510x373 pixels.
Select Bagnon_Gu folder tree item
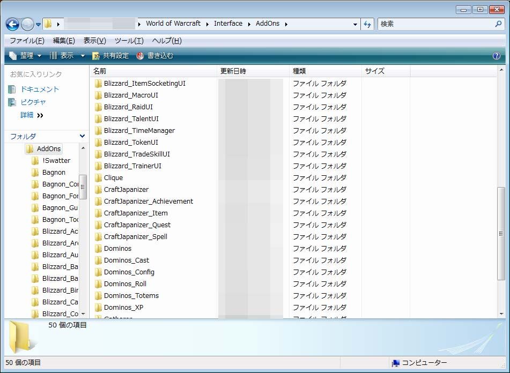click(55, 207)
